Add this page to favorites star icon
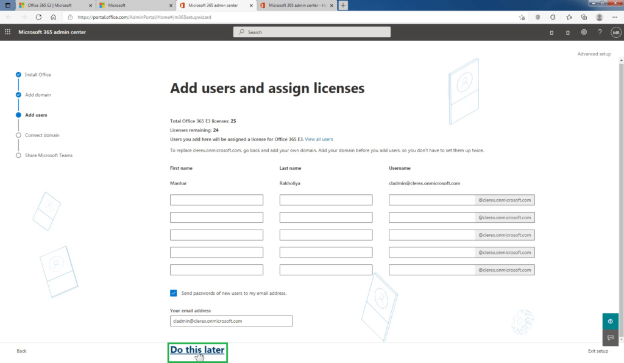624x363 pixels. coord(522,17)
